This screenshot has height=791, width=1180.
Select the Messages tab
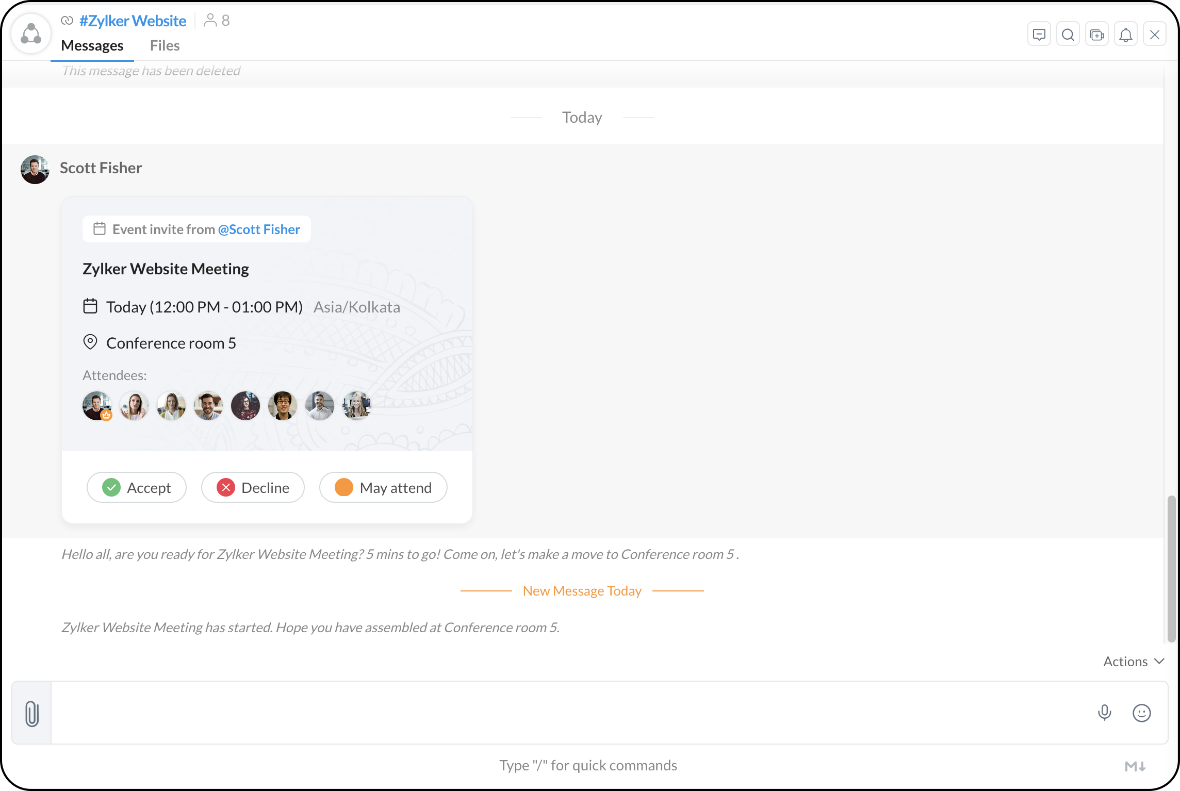[x=92, y=45]
